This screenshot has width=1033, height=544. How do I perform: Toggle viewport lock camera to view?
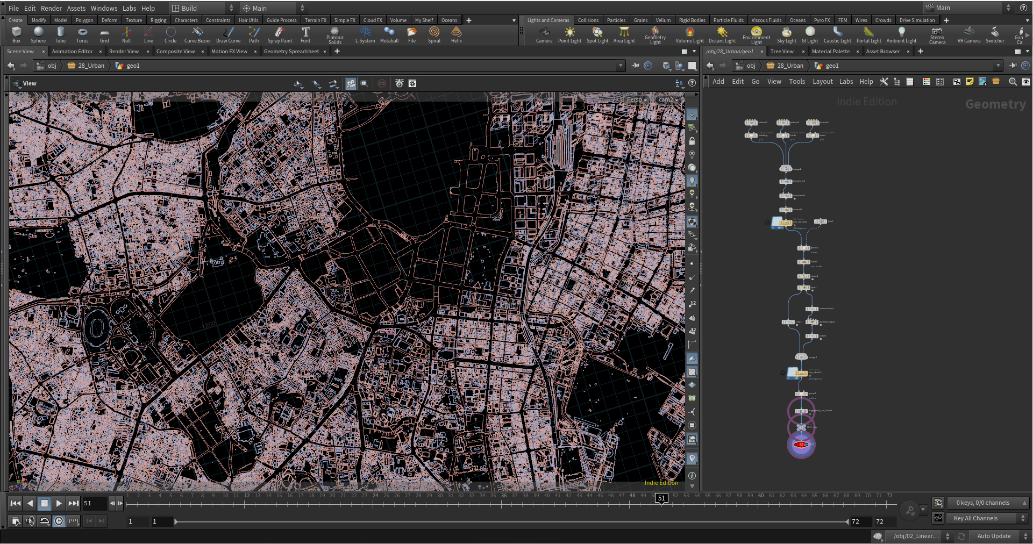pyautogui.click(x=692, y=141)
